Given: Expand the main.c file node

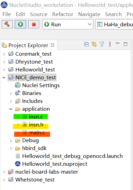Looking at the screenshot, I should (18, 133).
